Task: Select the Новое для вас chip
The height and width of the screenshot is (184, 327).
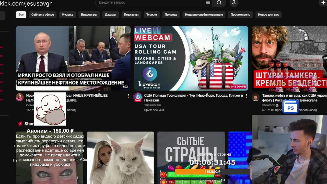Action: pyautogui.click(x=268, y=15)
